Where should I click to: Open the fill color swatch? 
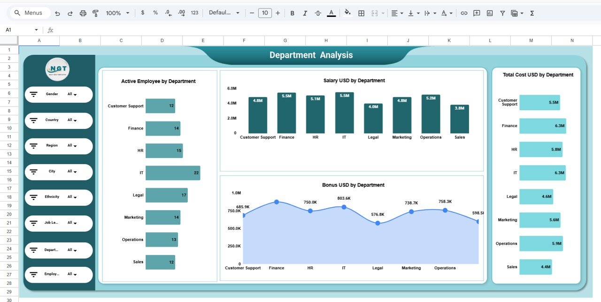point(347,13)
